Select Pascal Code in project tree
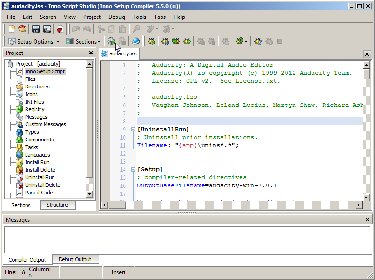Screen dimensions: 375x280 point(39,192)
